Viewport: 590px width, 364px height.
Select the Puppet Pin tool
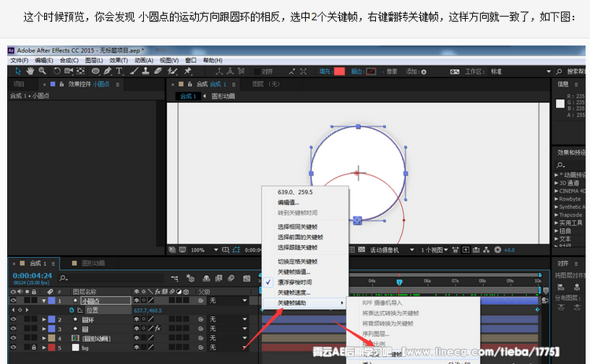[187, 71]
